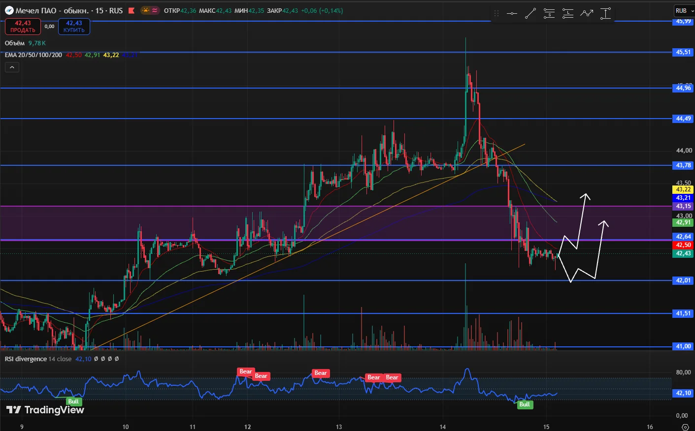Collapse the indicator legend with chevron

pyautogui.click(x=12, y=67)
